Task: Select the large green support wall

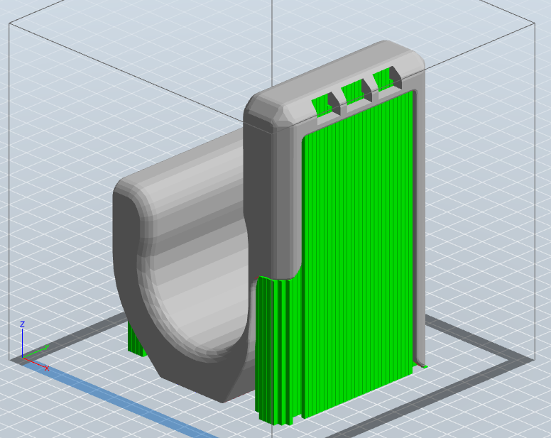Action: [x=356, y=253]
